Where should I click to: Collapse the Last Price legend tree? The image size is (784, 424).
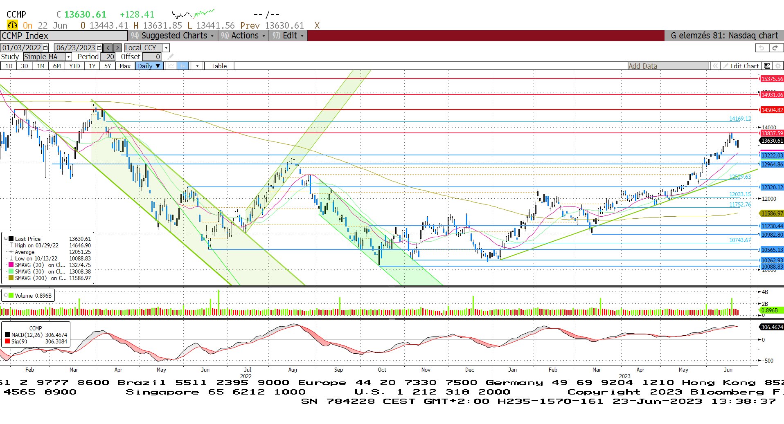6,238
